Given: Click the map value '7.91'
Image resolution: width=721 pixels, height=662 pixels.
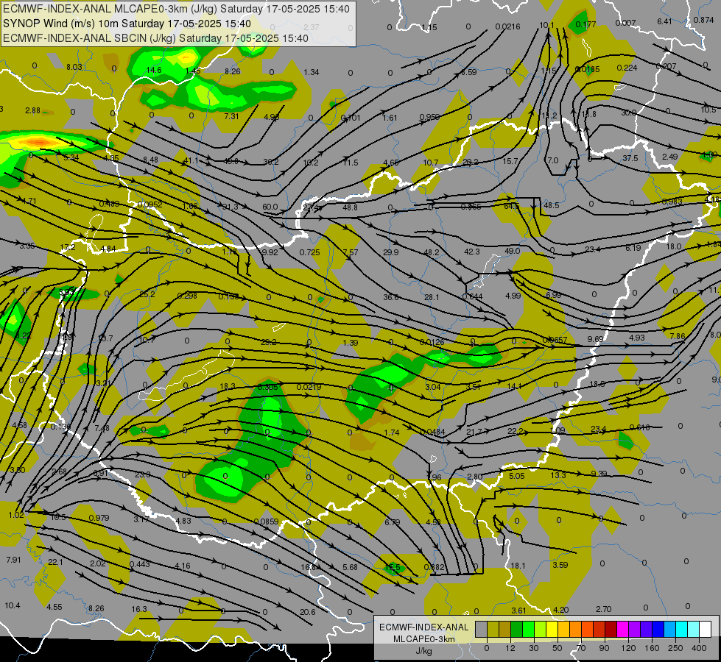Looking at the screenshot, I should click(13, 560).
